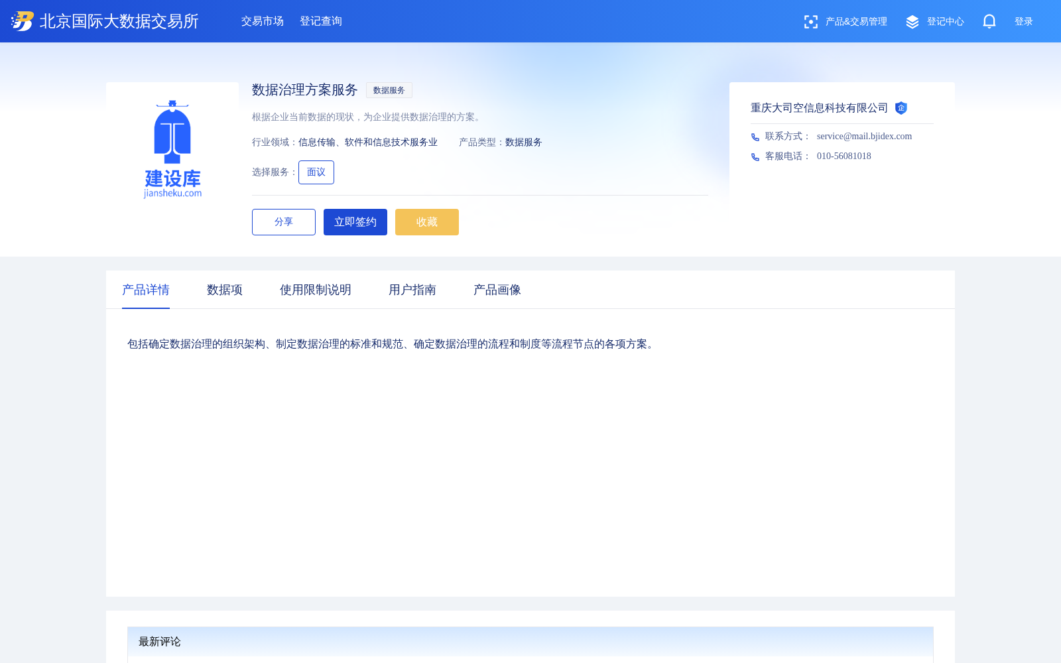Open 登记查询 in the top navigation
This screenshot has width=1061, height=663.
click(321, 21)
